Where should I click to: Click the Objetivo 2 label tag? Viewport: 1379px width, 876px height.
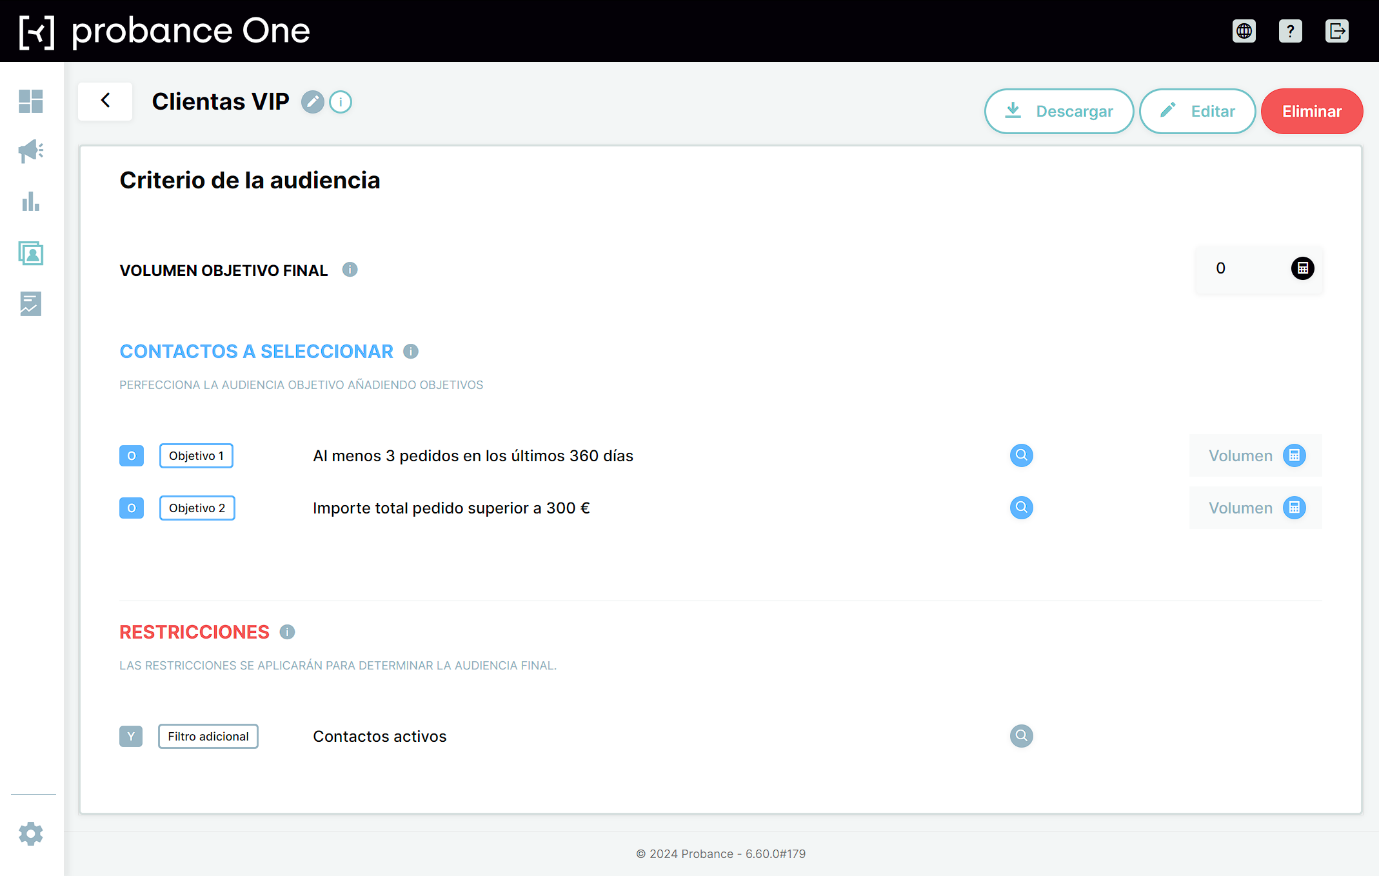[x=197, y=508]
